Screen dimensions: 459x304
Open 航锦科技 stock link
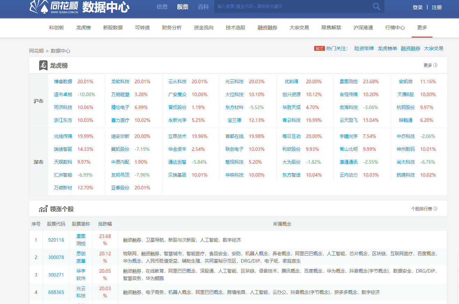[x=406, y=175]
